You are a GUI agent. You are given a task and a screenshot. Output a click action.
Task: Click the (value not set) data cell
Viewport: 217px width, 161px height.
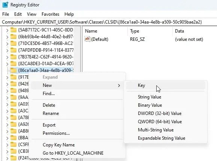pos(189,39)
